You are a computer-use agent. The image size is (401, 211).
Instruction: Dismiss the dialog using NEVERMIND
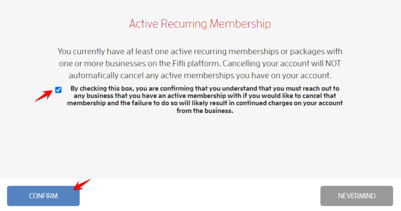357,196
